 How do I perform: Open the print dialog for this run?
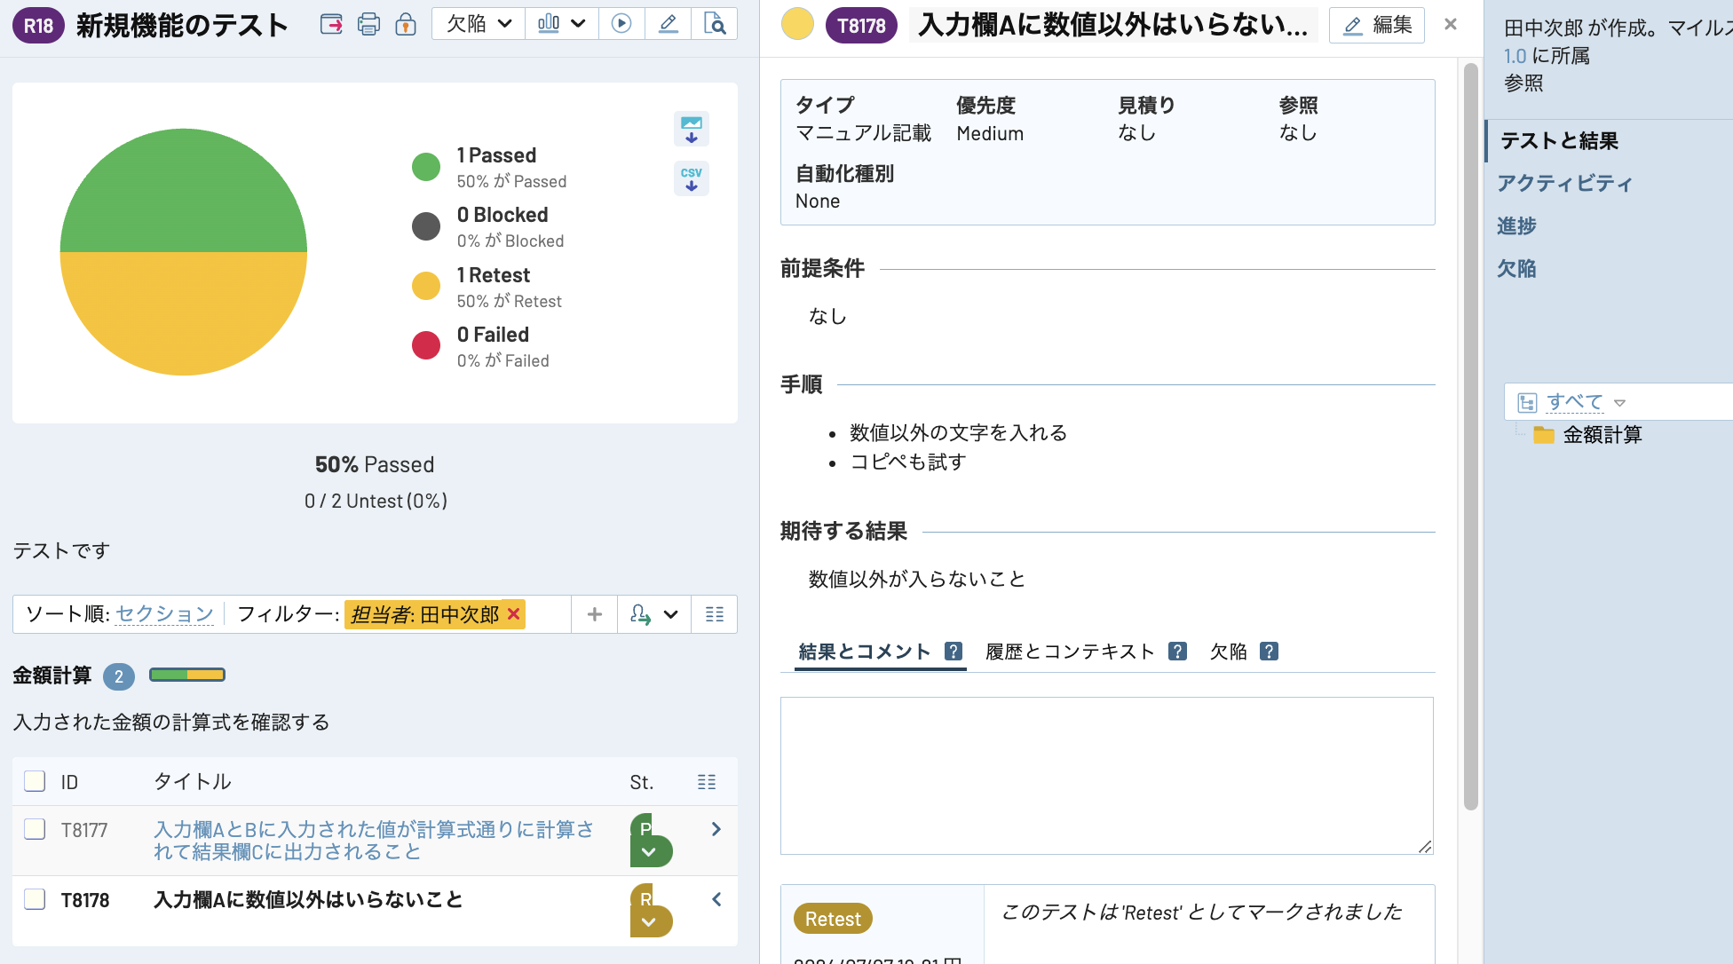tap(368, 24)
